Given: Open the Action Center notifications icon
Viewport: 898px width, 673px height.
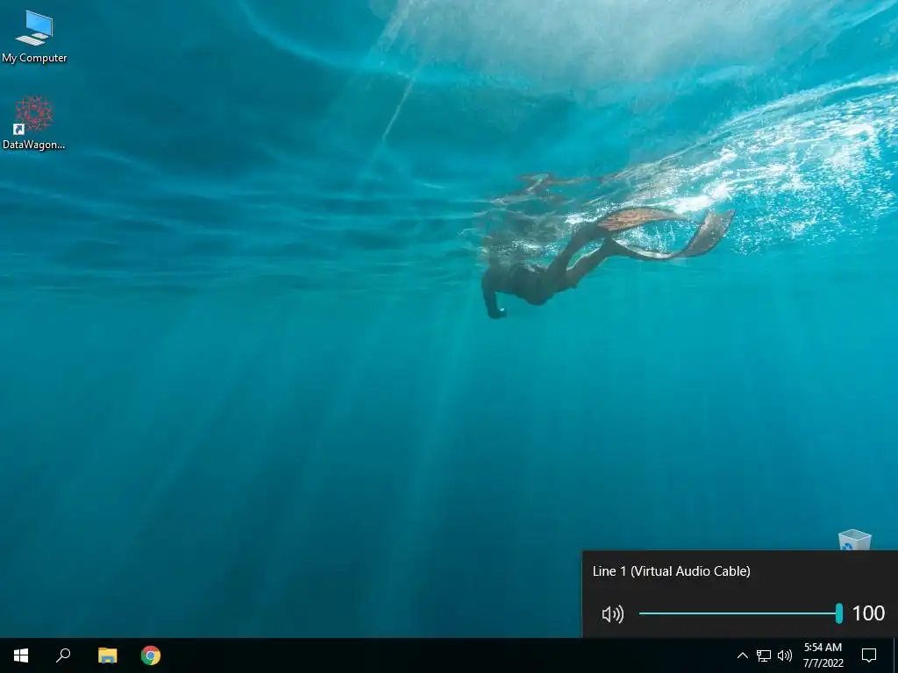Looking at the screenshot, I should tap(869, 655).
